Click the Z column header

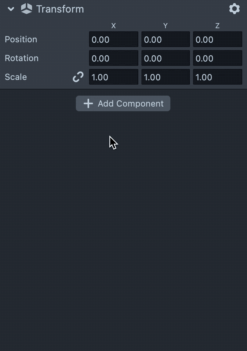(x=217, y=26)
